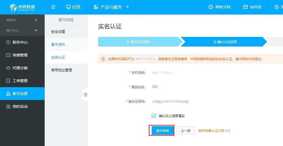Collapse 用户中心 sidebar section
Screen dimensions: 283x146
pyautogui.click(x=36, y=30)
